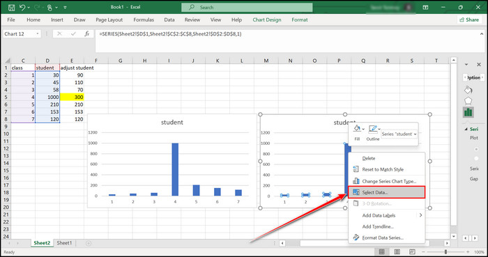Open the Undo history dropdown arrow
Image resolution: width=488 pixels, height=257 pixels.
point(29,8)
